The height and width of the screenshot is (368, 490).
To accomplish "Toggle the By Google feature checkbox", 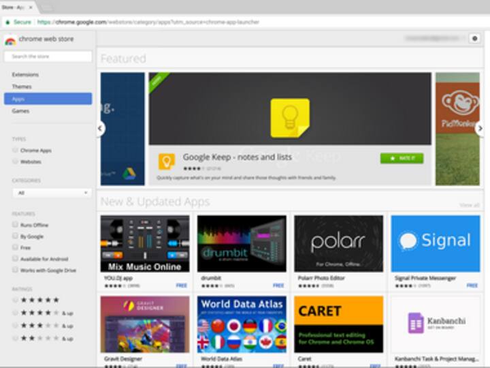I will (16, 236).
